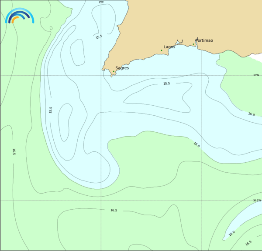The height and width of the screenshot is (251, 262).
Task: Click the rainbow arcs logo icon
Action: [19, 16]
